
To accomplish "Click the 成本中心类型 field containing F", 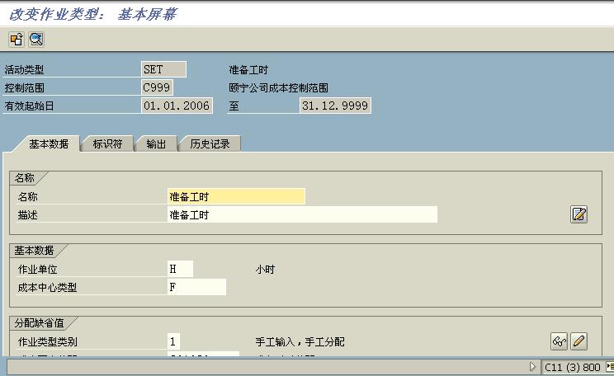I will (x=196, y=287).
